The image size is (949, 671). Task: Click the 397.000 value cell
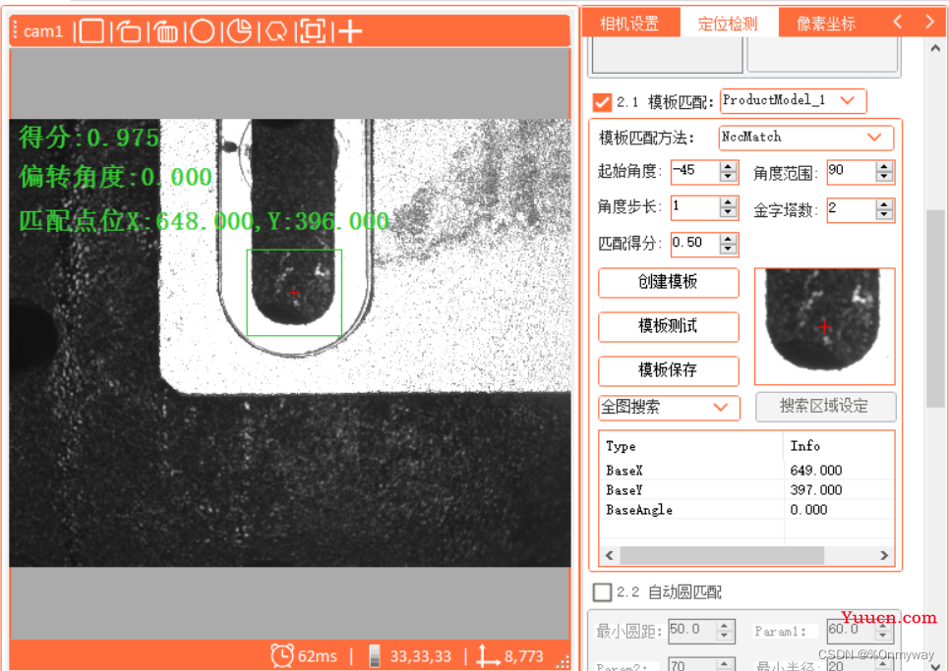pos(839,489)
